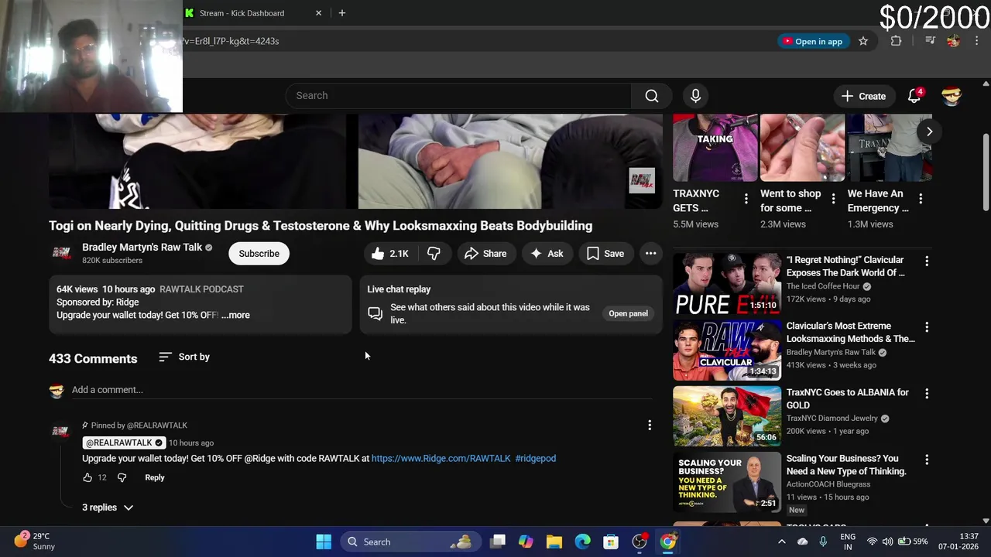Open the Chrome extensions puzzle icon
The width and height of the screenshot is (991, 557).
coord(896,41)
